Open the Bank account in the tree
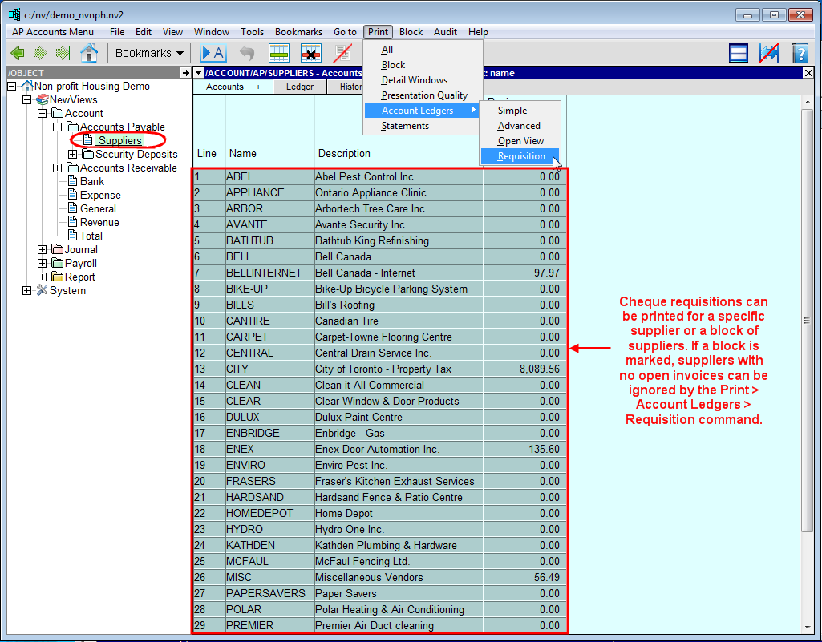 (x=92, y=181)
